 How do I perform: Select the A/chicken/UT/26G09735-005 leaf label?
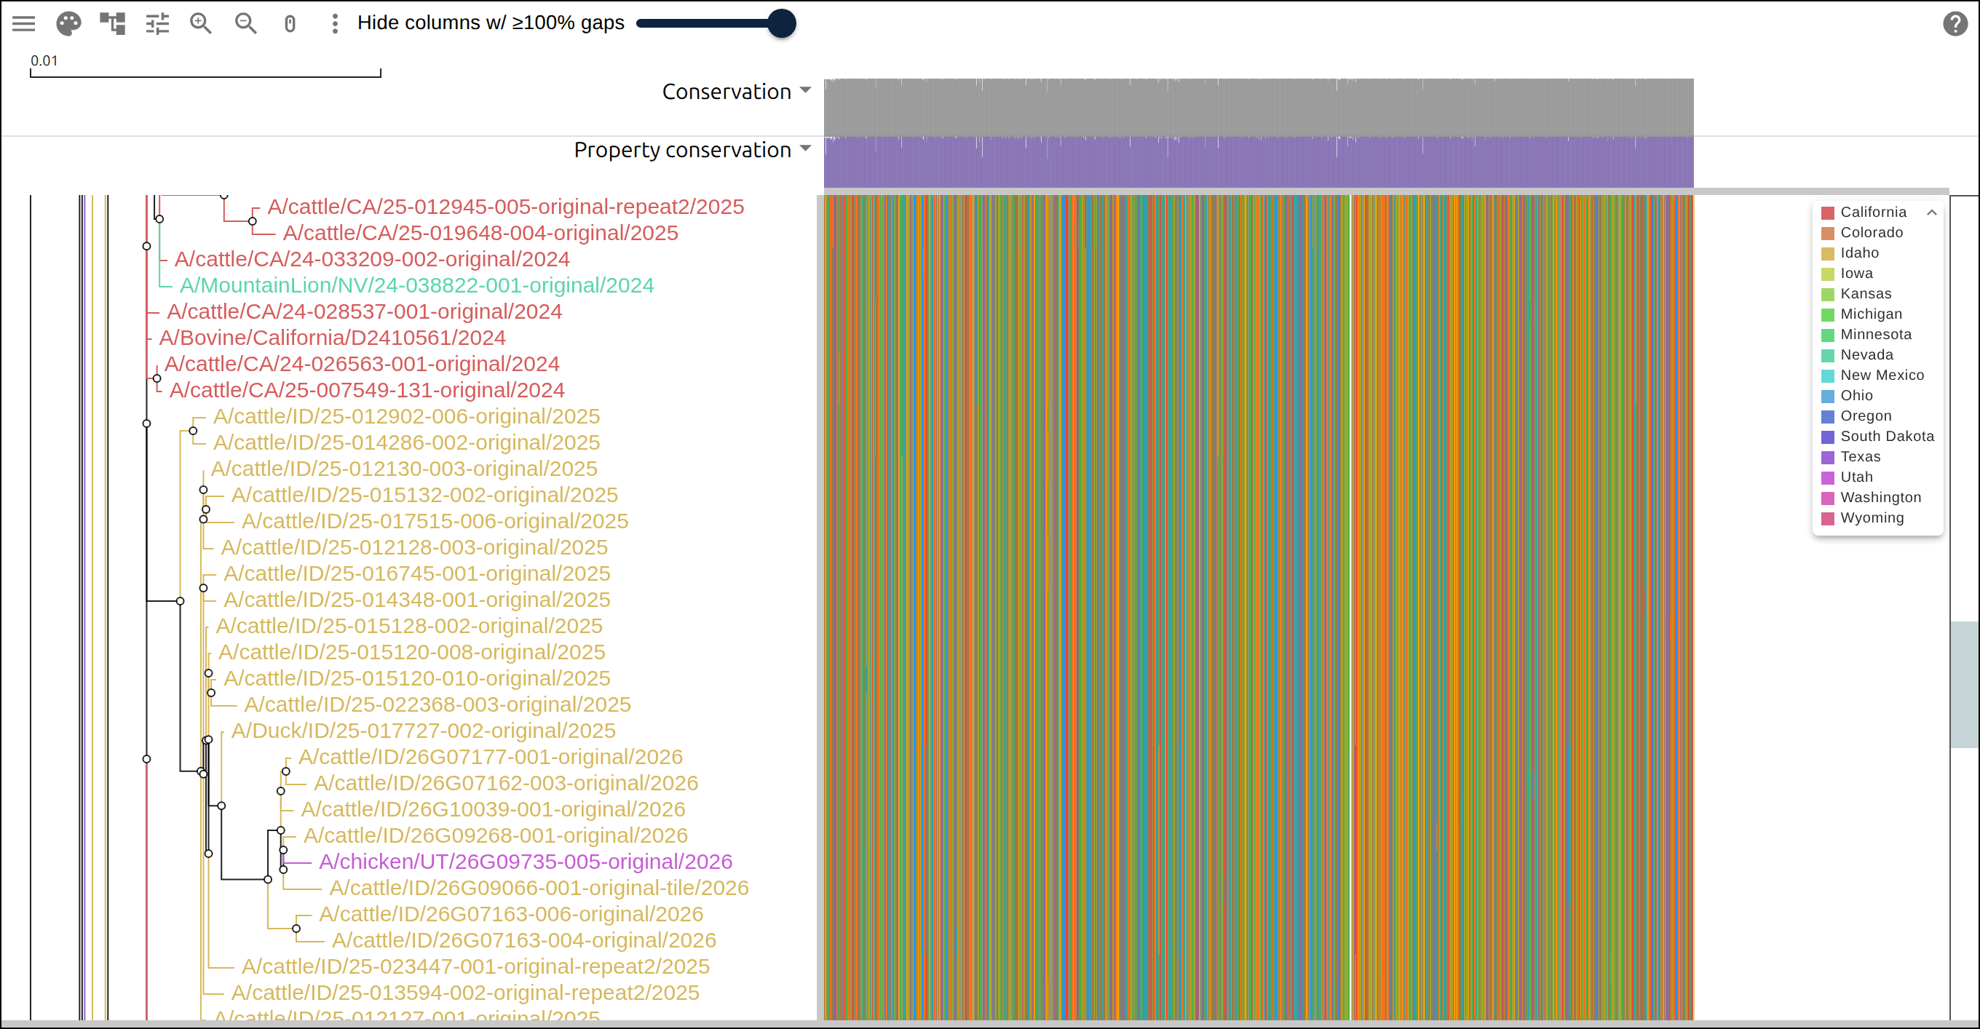[526, 862]
